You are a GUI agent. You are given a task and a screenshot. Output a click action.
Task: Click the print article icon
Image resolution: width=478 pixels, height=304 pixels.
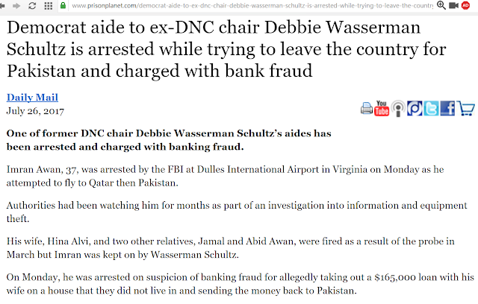367,109
